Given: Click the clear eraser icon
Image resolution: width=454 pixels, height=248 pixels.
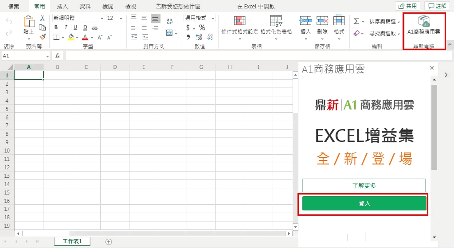Looking at the screenshot, I should tap(357, 33).
